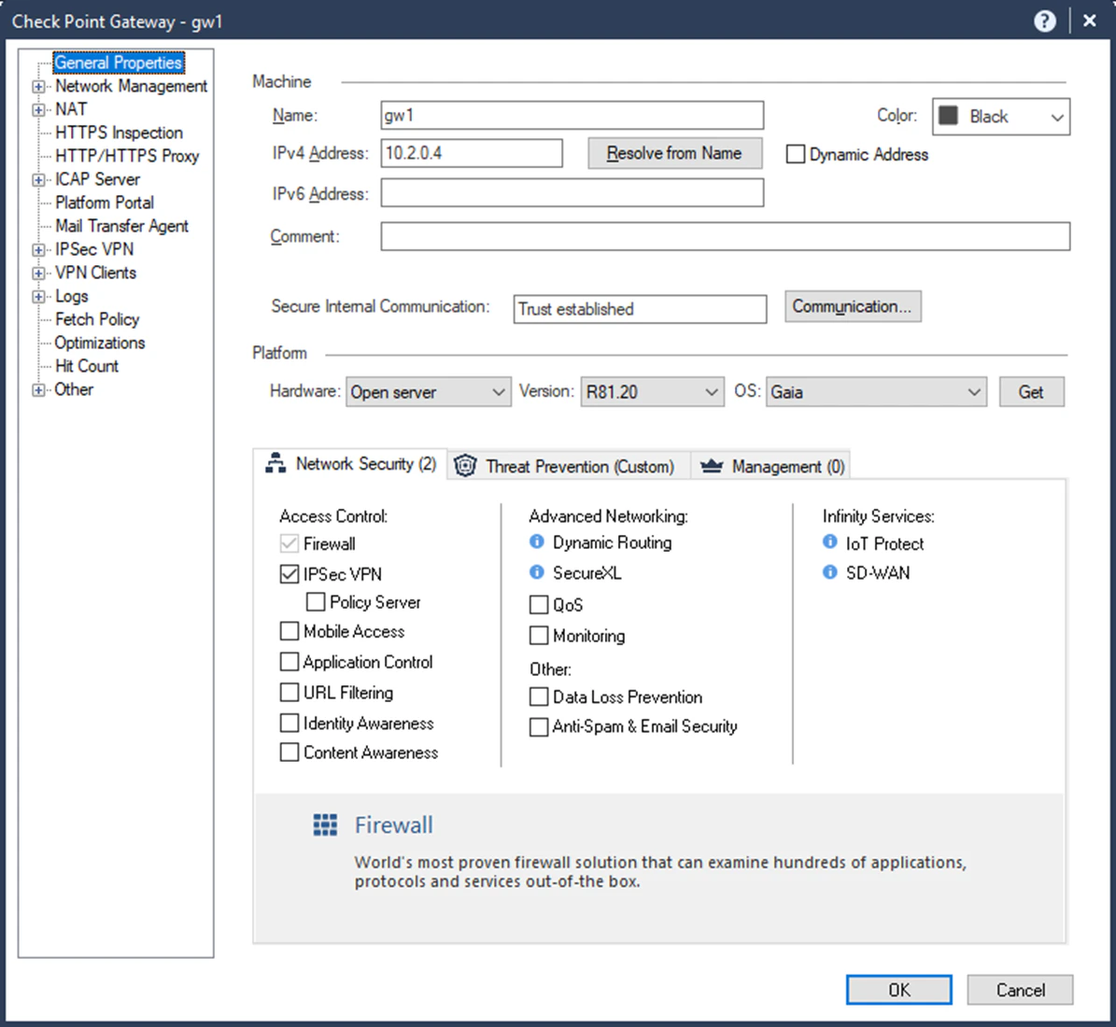
Task: Expand the Logs tree node
Action: coord(38,297)
